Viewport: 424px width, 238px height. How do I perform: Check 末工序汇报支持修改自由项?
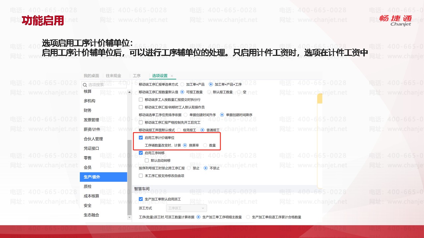tap(141, 176)
